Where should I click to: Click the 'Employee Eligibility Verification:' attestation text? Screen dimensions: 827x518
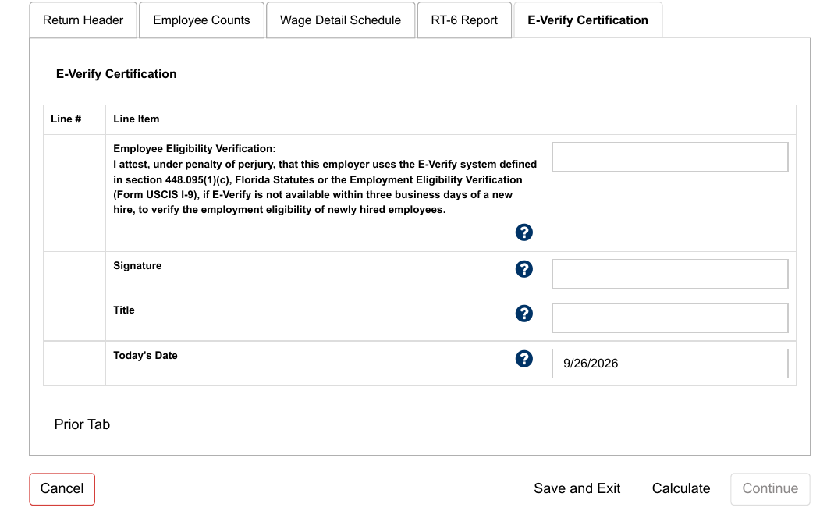[x=325, y=179]
